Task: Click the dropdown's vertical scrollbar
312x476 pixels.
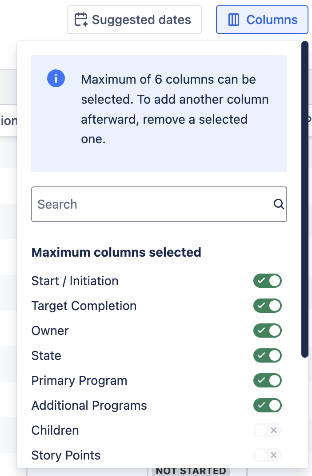Action: click(304, 200)
